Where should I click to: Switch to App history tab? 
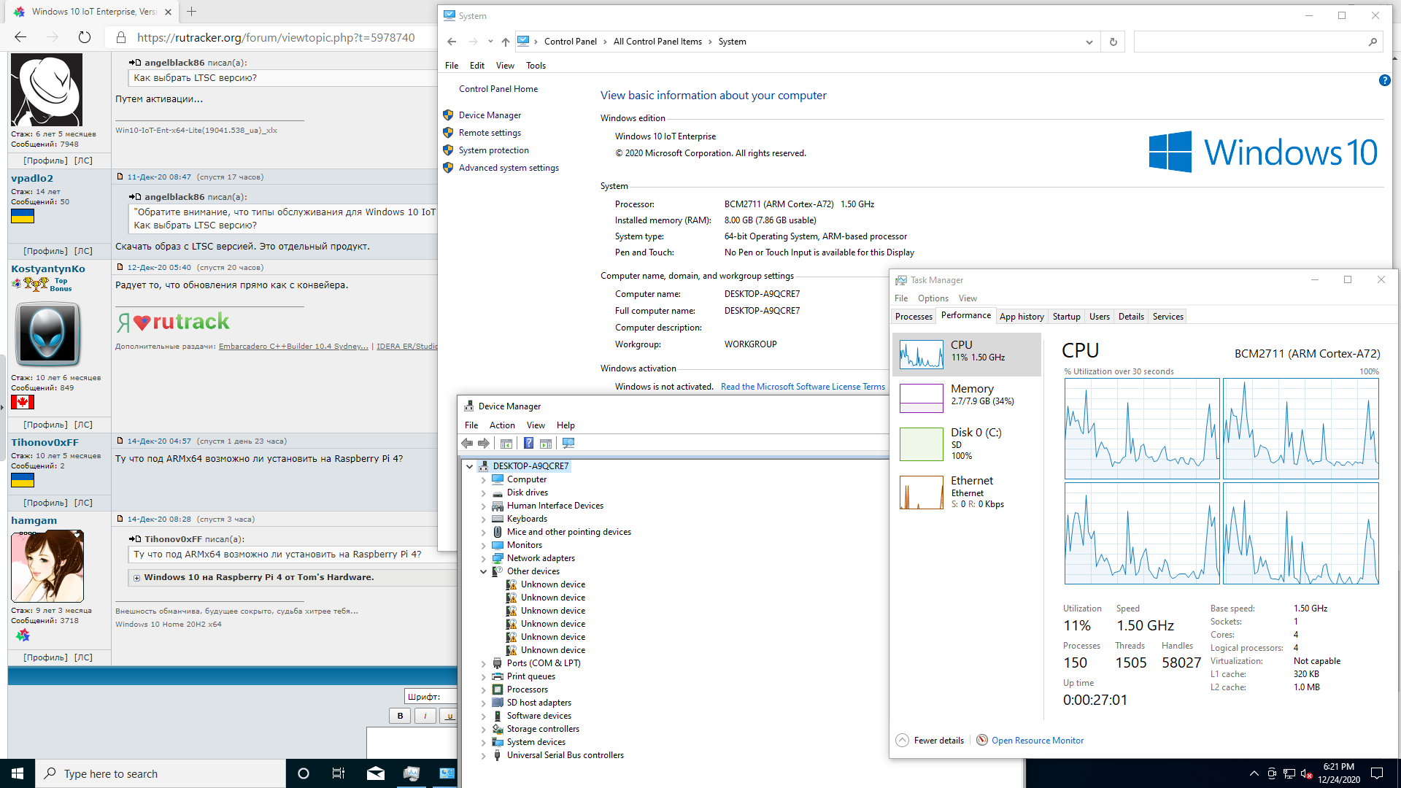tap(1022, 317)
